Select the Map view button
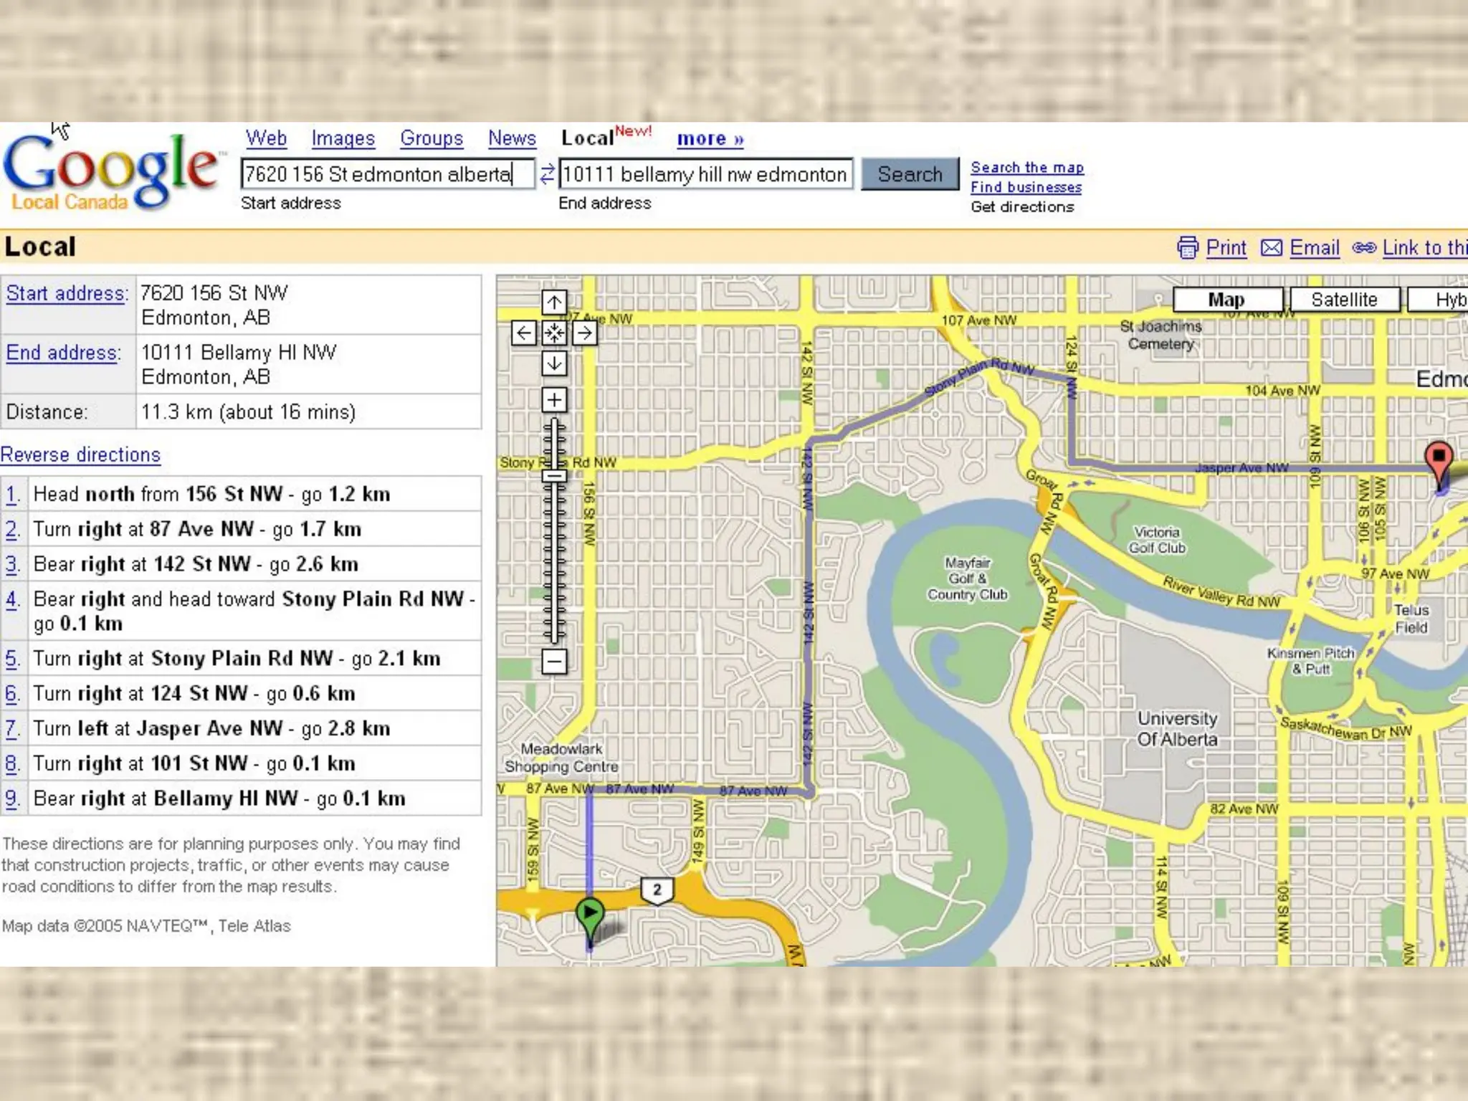Screen dimensions: 1468x1101 tap(1226, 300)
